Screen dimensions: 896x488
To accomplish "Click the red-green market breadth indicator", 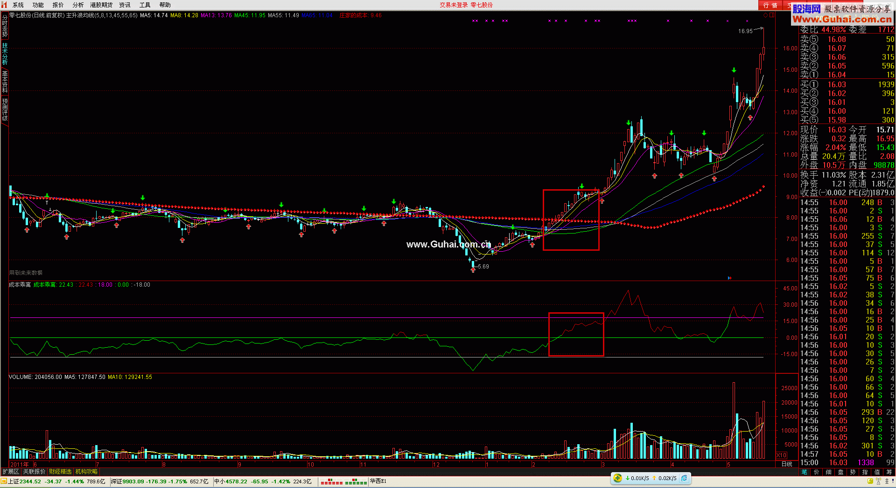I will [x=343, y=481].
